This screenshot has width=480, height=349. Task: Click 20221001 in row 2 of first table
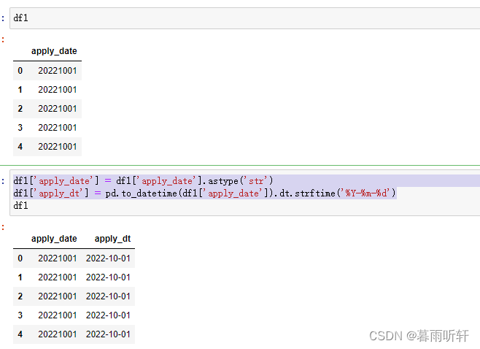[x=57, y=109]
